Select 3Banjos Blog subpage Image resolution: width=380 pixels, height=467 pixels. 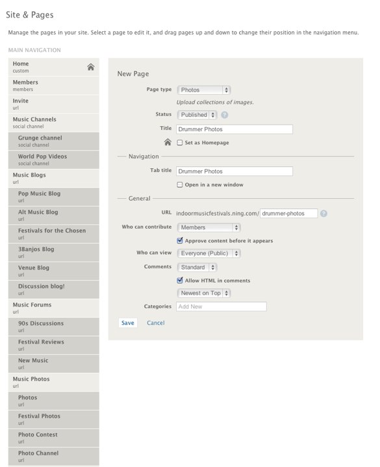tap(54, 252)
